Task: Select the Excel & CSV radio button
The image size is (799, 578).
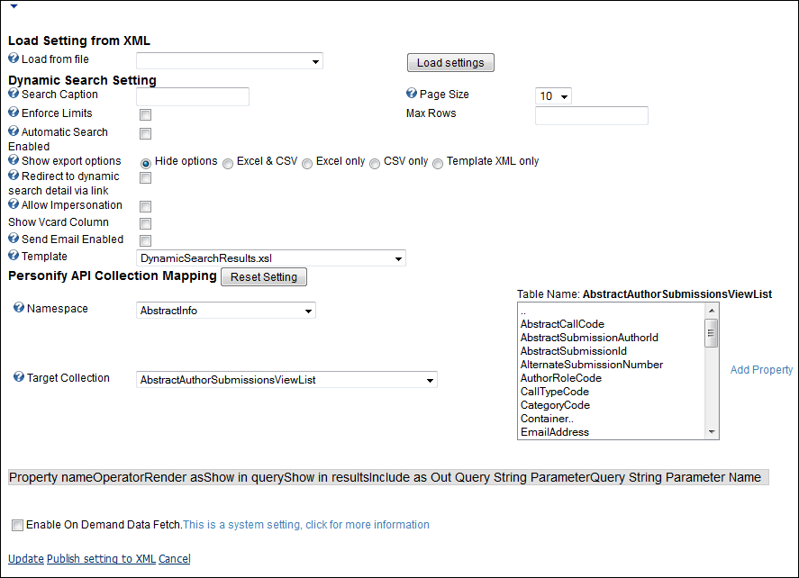Action: point(228,164)
